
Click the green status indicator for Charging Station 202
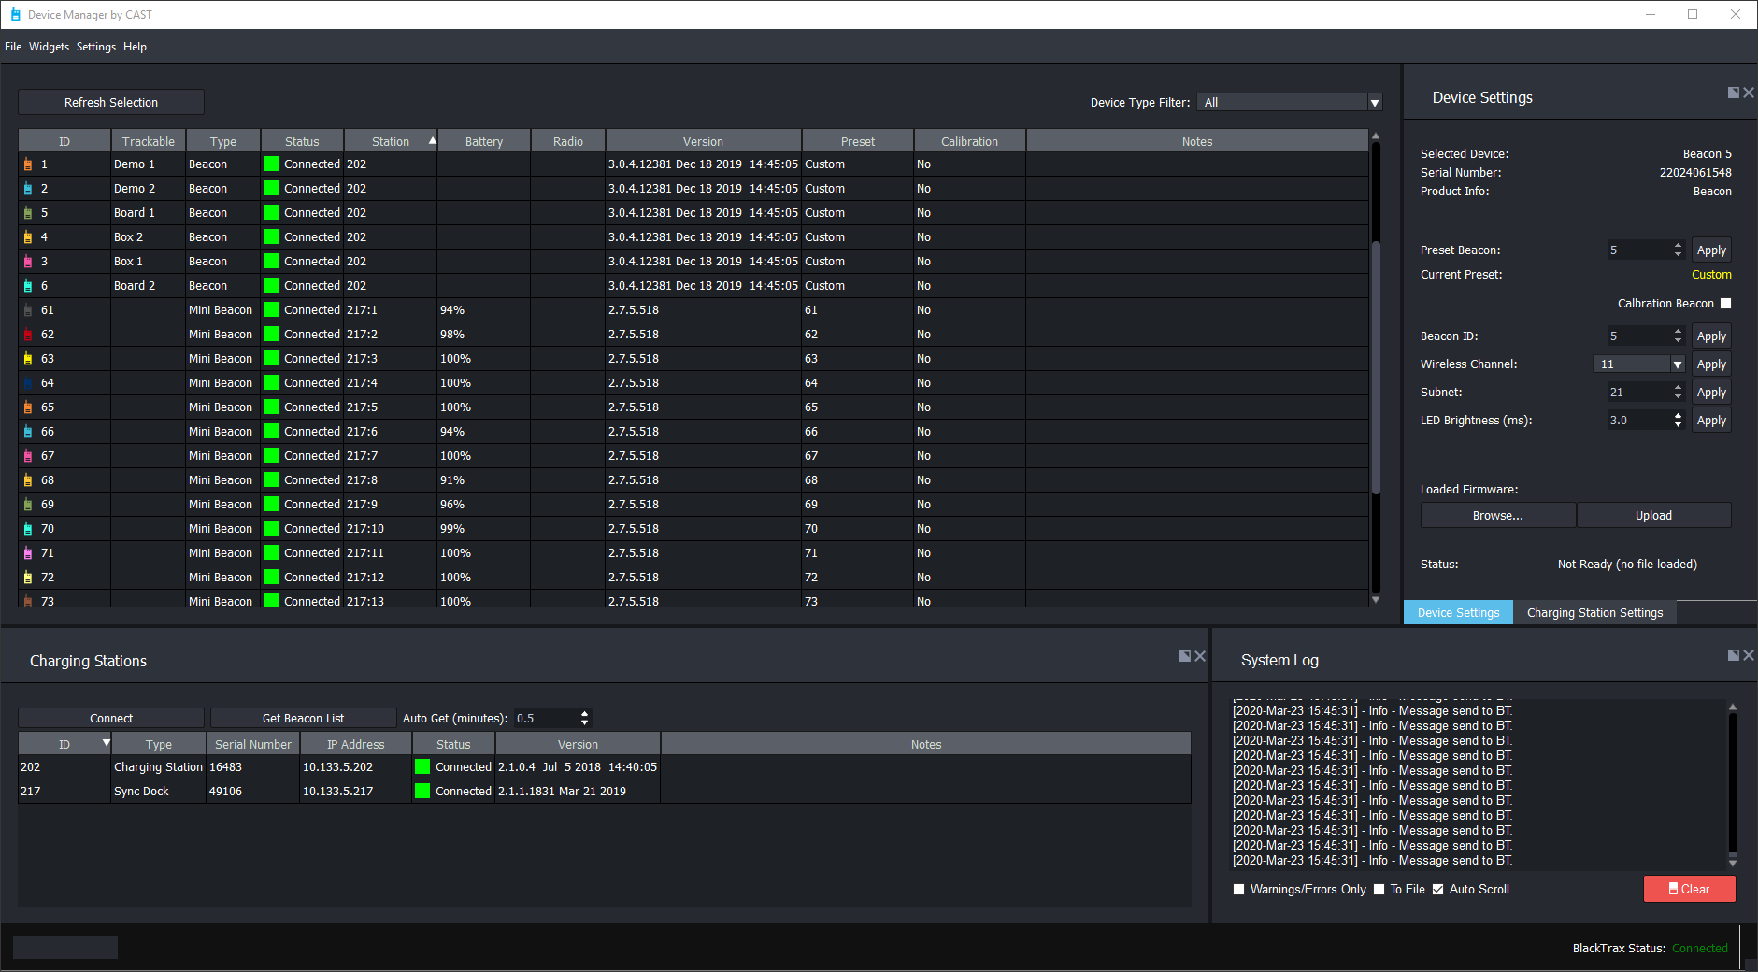tap(422, 767)
